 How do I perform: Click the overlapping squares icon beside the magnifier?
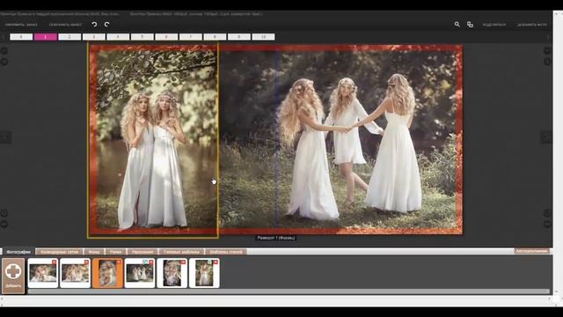point(470,25)
